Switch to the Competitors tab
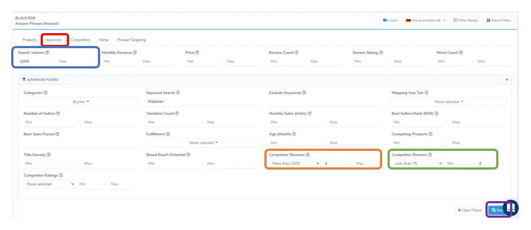The image size is (531, 230). tap(80, 40)
